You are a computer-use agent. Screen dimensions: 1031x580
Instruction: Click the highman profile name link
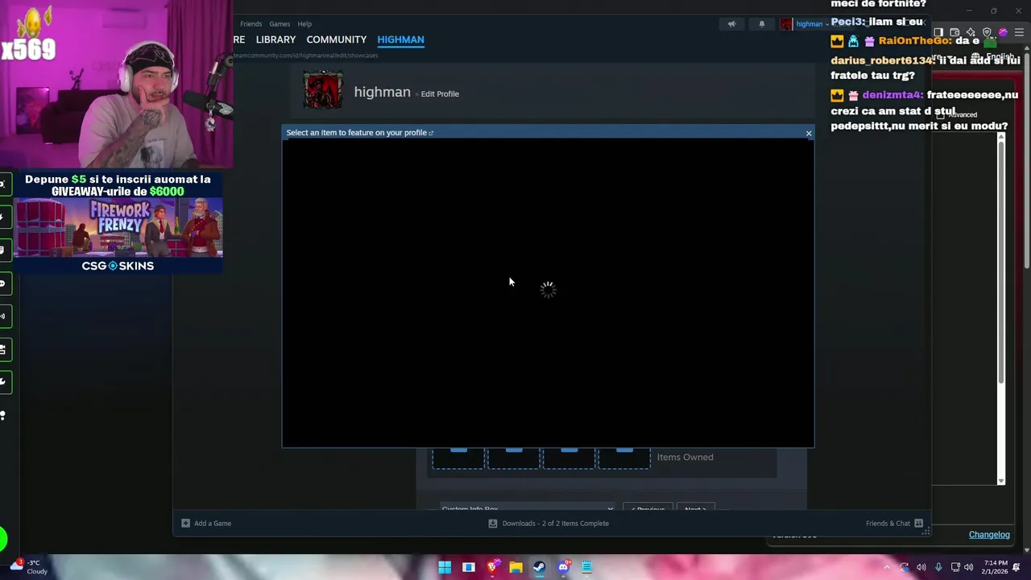(x=382, y=92)
